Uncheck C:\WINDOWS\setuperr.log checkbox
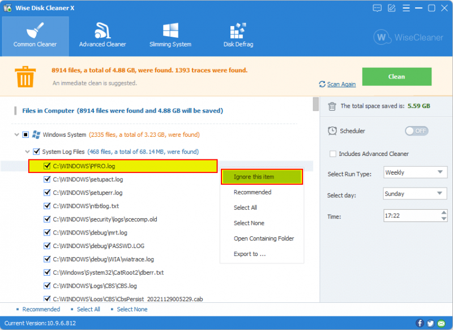 click(x=47, y=193)
